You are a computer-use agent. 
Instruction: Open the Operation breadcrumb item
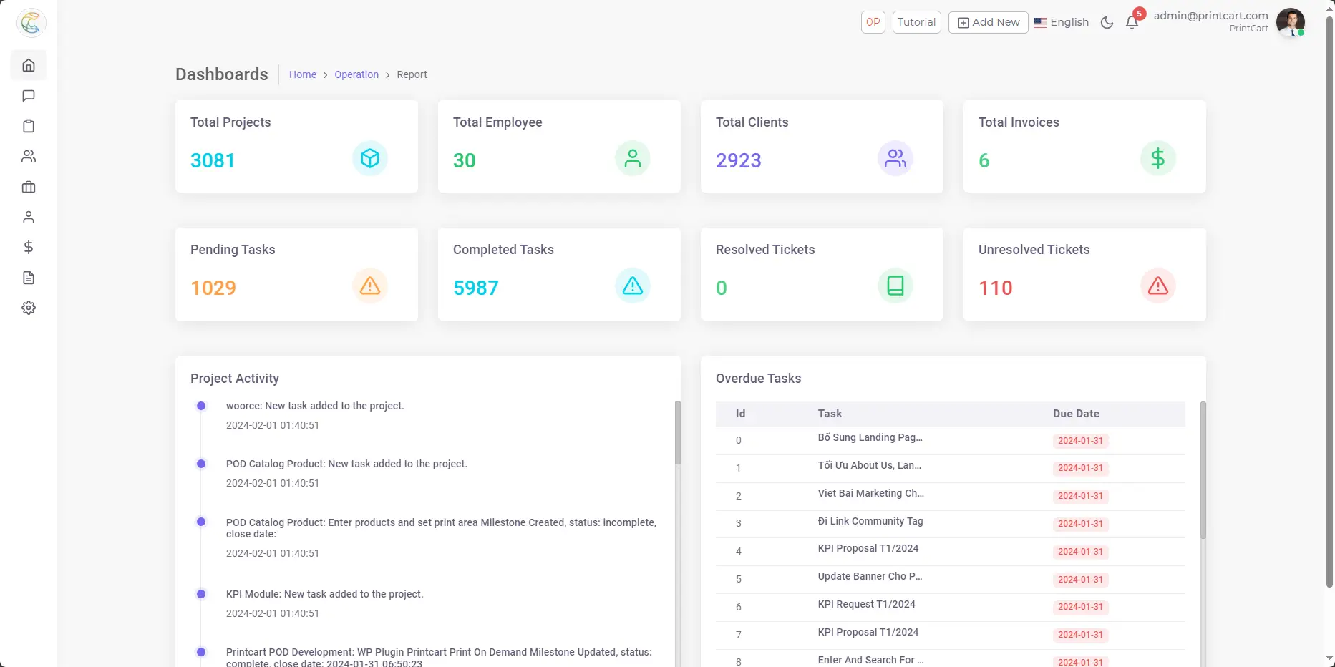[x=356, y=74]
